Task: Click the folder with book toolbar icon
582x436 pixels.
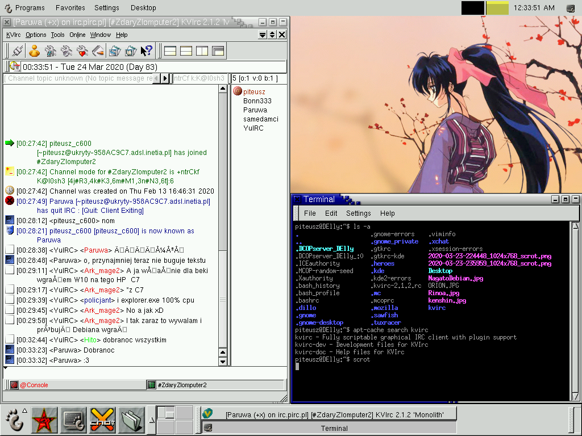Action: click(131, 51)
